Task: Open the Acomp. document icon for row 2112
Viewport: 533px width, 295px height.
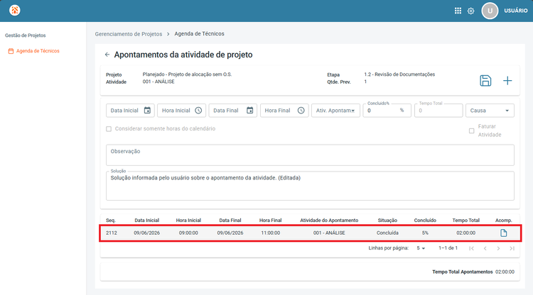Action: pos(503,233)
